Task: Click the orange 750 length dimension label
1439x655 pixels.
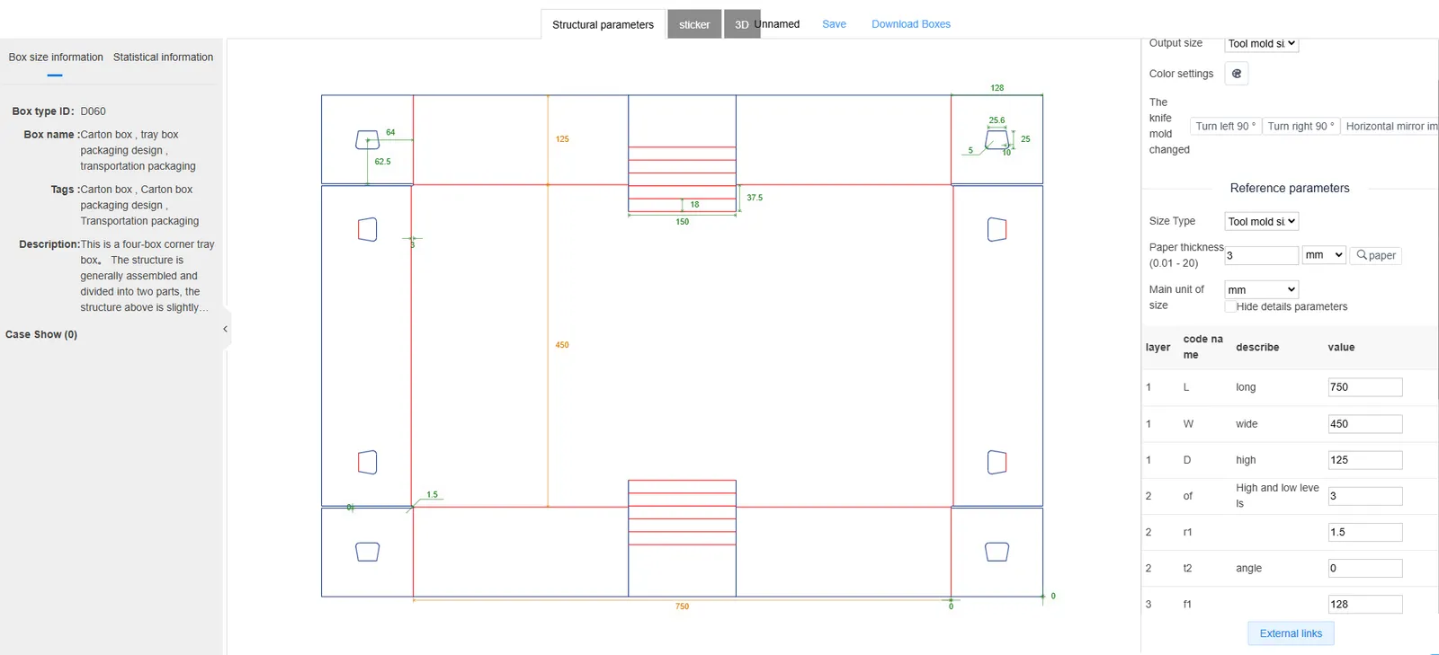Action: point(683,606)
